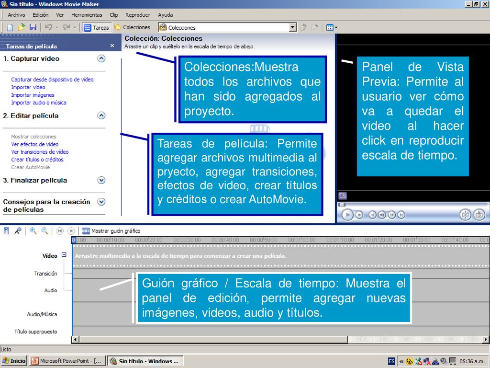490x368 pixels.
Task: Open the Archivo menu
Action: point(17,15)
